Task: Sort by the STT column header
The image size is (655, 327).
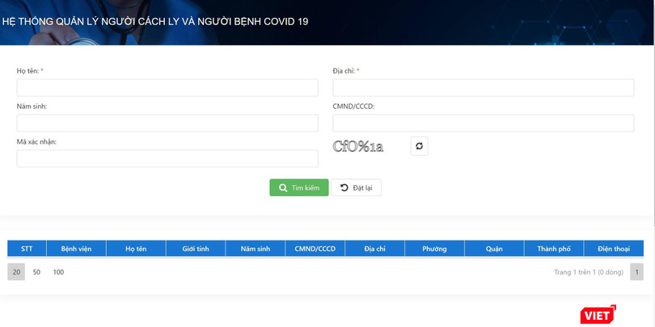Action: [27, 249]
